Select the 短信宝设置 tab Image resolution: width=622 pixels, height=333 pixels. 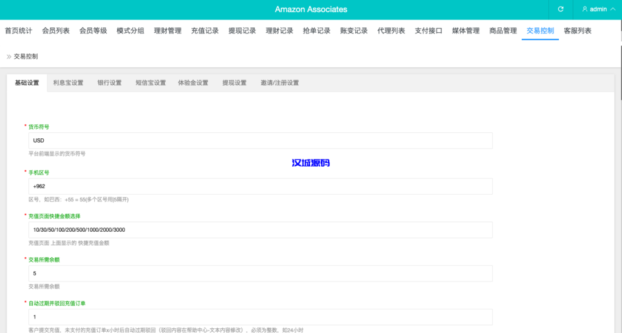click(x=151, y=82)
